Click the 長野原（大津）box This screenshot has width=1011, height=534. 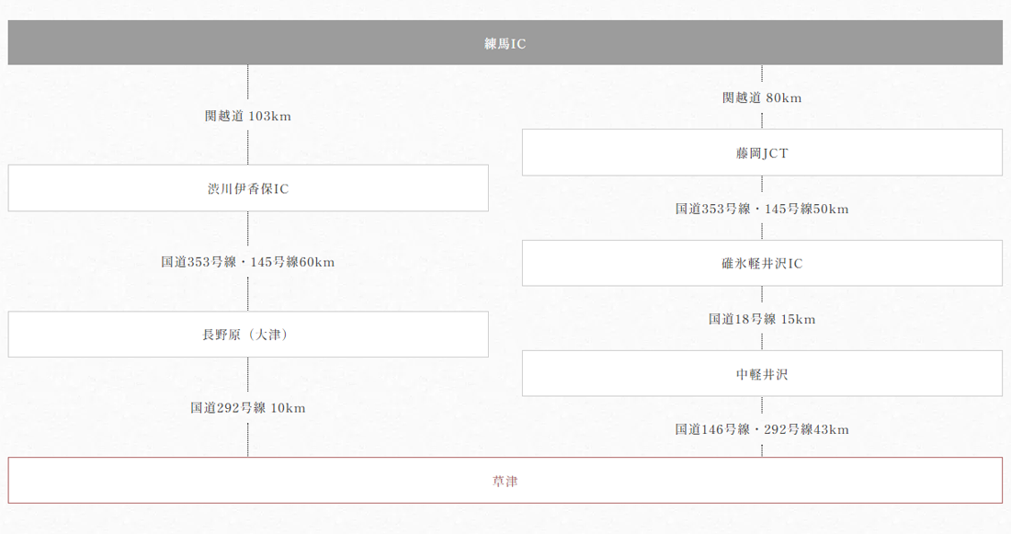[248, 334]
